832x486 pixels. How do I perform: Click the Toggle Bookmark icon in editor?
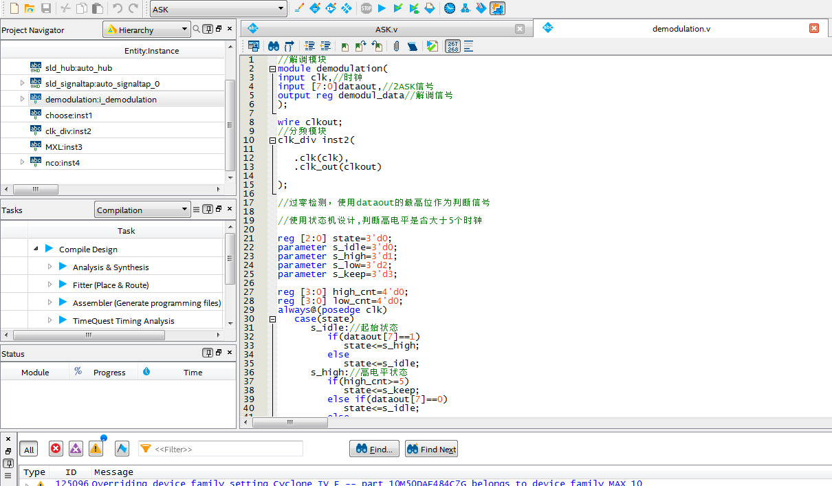pyautogui.click(x=344, y=46)
